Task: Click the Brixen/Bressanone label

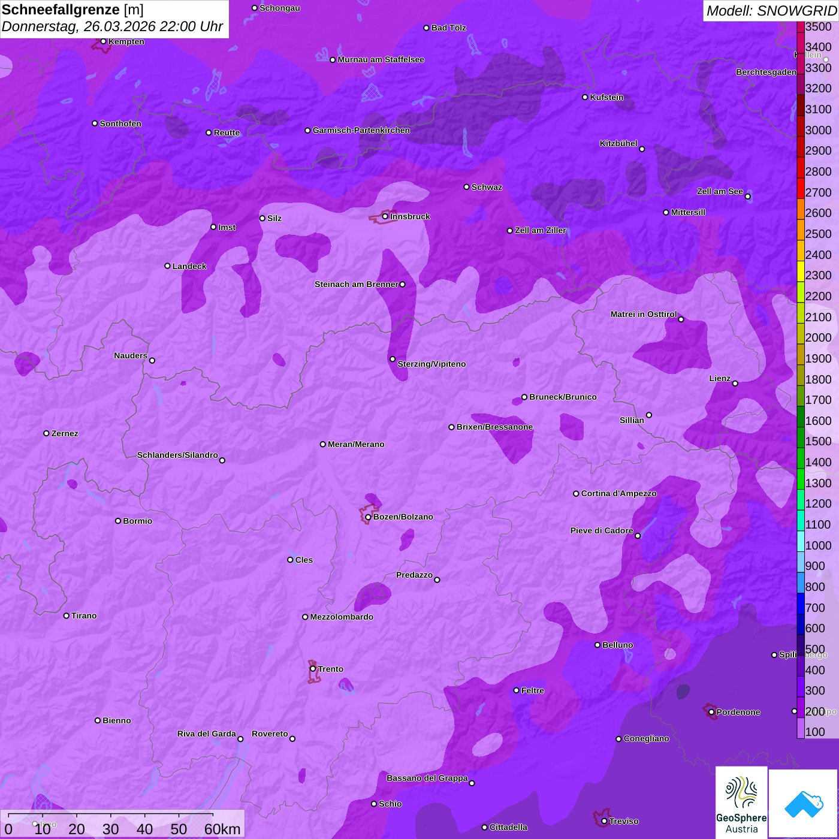Action: click(x=494, y=427)
